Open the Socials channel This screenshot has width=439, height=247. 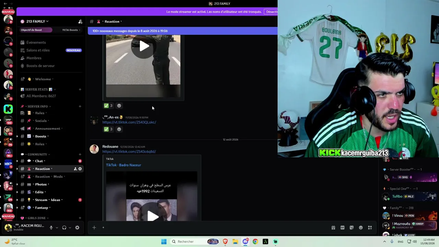coord(41,121)
